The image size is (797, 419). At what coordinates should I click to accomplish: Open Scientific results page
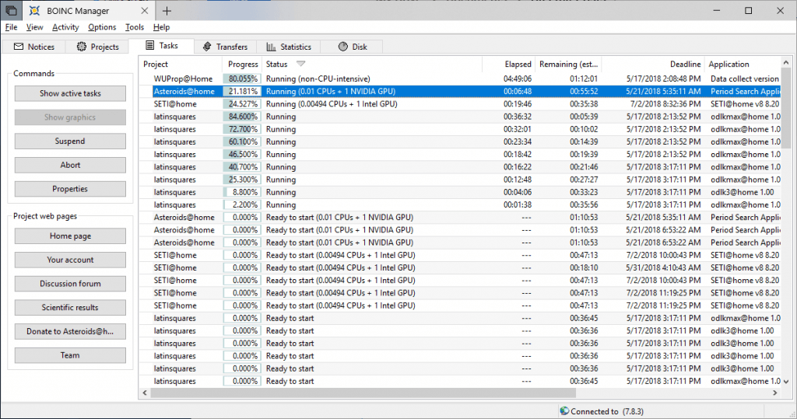click(x=70, y=308)
